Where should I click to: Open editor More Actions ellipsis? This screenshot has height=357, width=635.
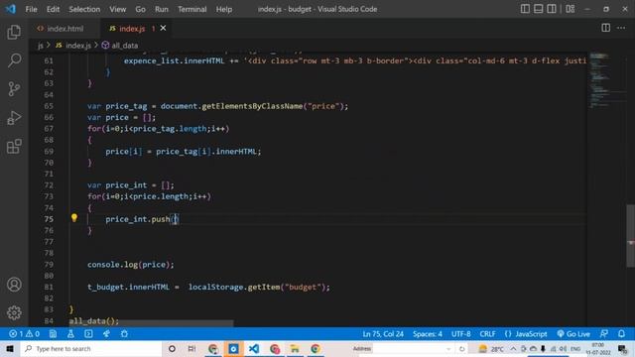[621, 28]
